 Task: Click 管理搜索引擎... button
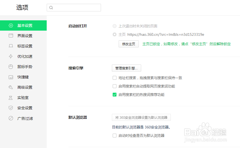(x=127, y=68)
